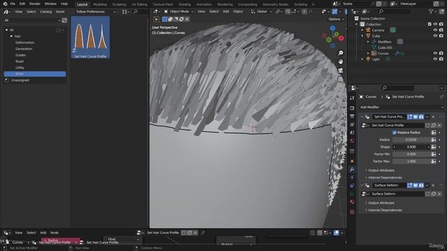Remove the Set Hair Curve Profile modifier
The height and width of the screenshot is (251, 447).
tap(433, 116)
